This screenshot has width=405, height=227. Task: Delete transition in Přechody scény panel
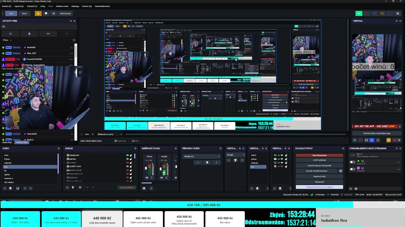[207, 163]
